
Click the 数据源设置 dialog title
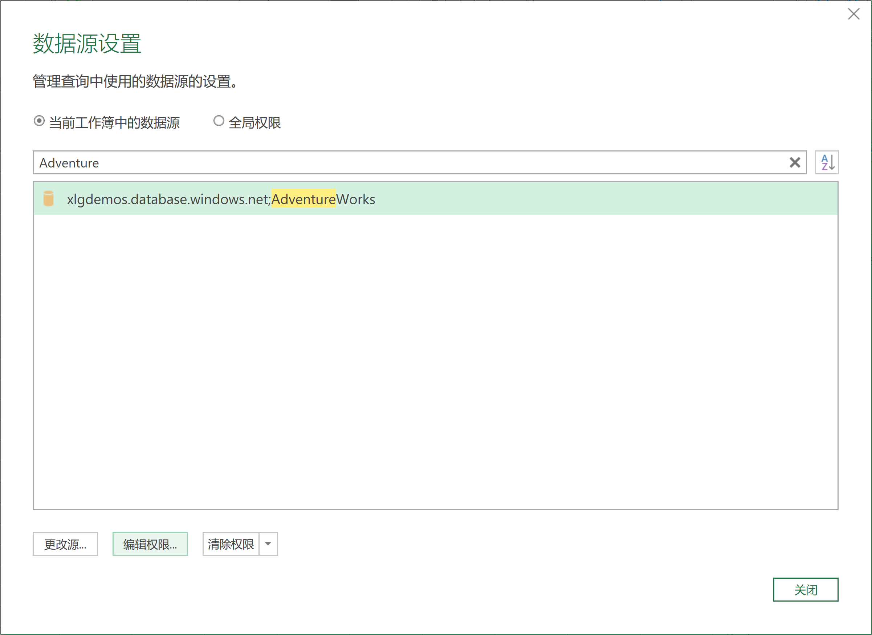pos(87,44)
